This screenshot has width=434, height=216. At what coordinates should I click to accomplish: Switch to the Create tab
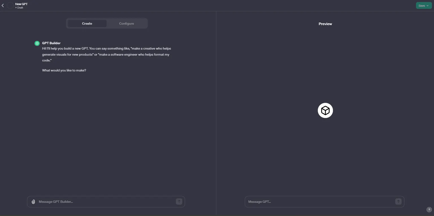tap(87, 23)
